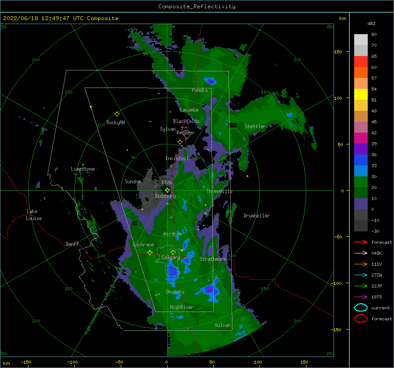
Task: Click the 18TS legend label
Action: pos(376,297)
